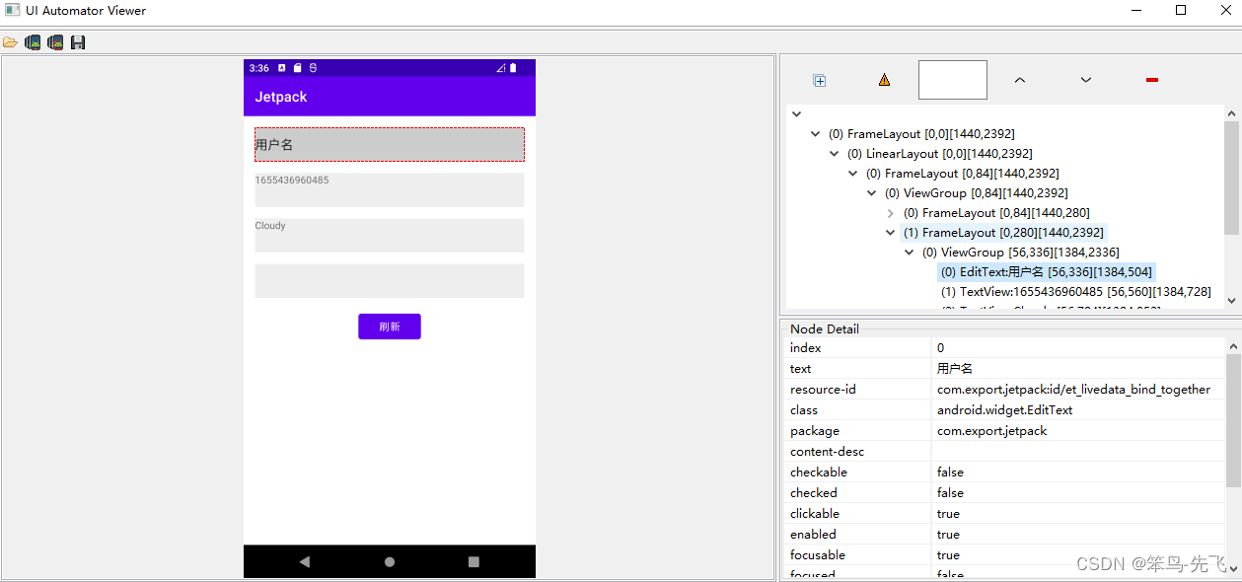Click the battery icon in the phone status bar
The width and height of the screenshot is (1242, 582).
(x=513, y=68)
